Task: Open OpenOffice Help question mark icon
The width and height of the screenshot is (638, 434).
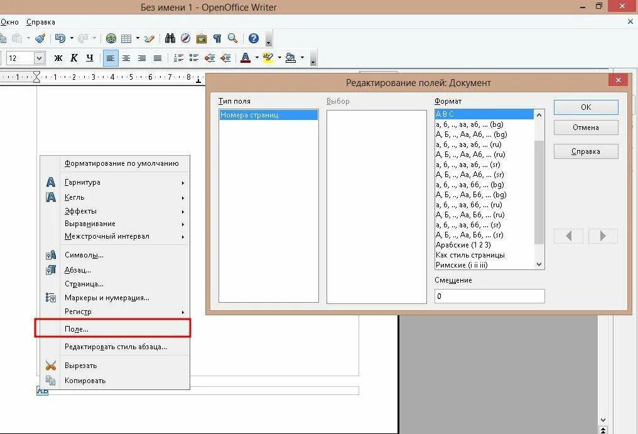Action: (254, 38)
